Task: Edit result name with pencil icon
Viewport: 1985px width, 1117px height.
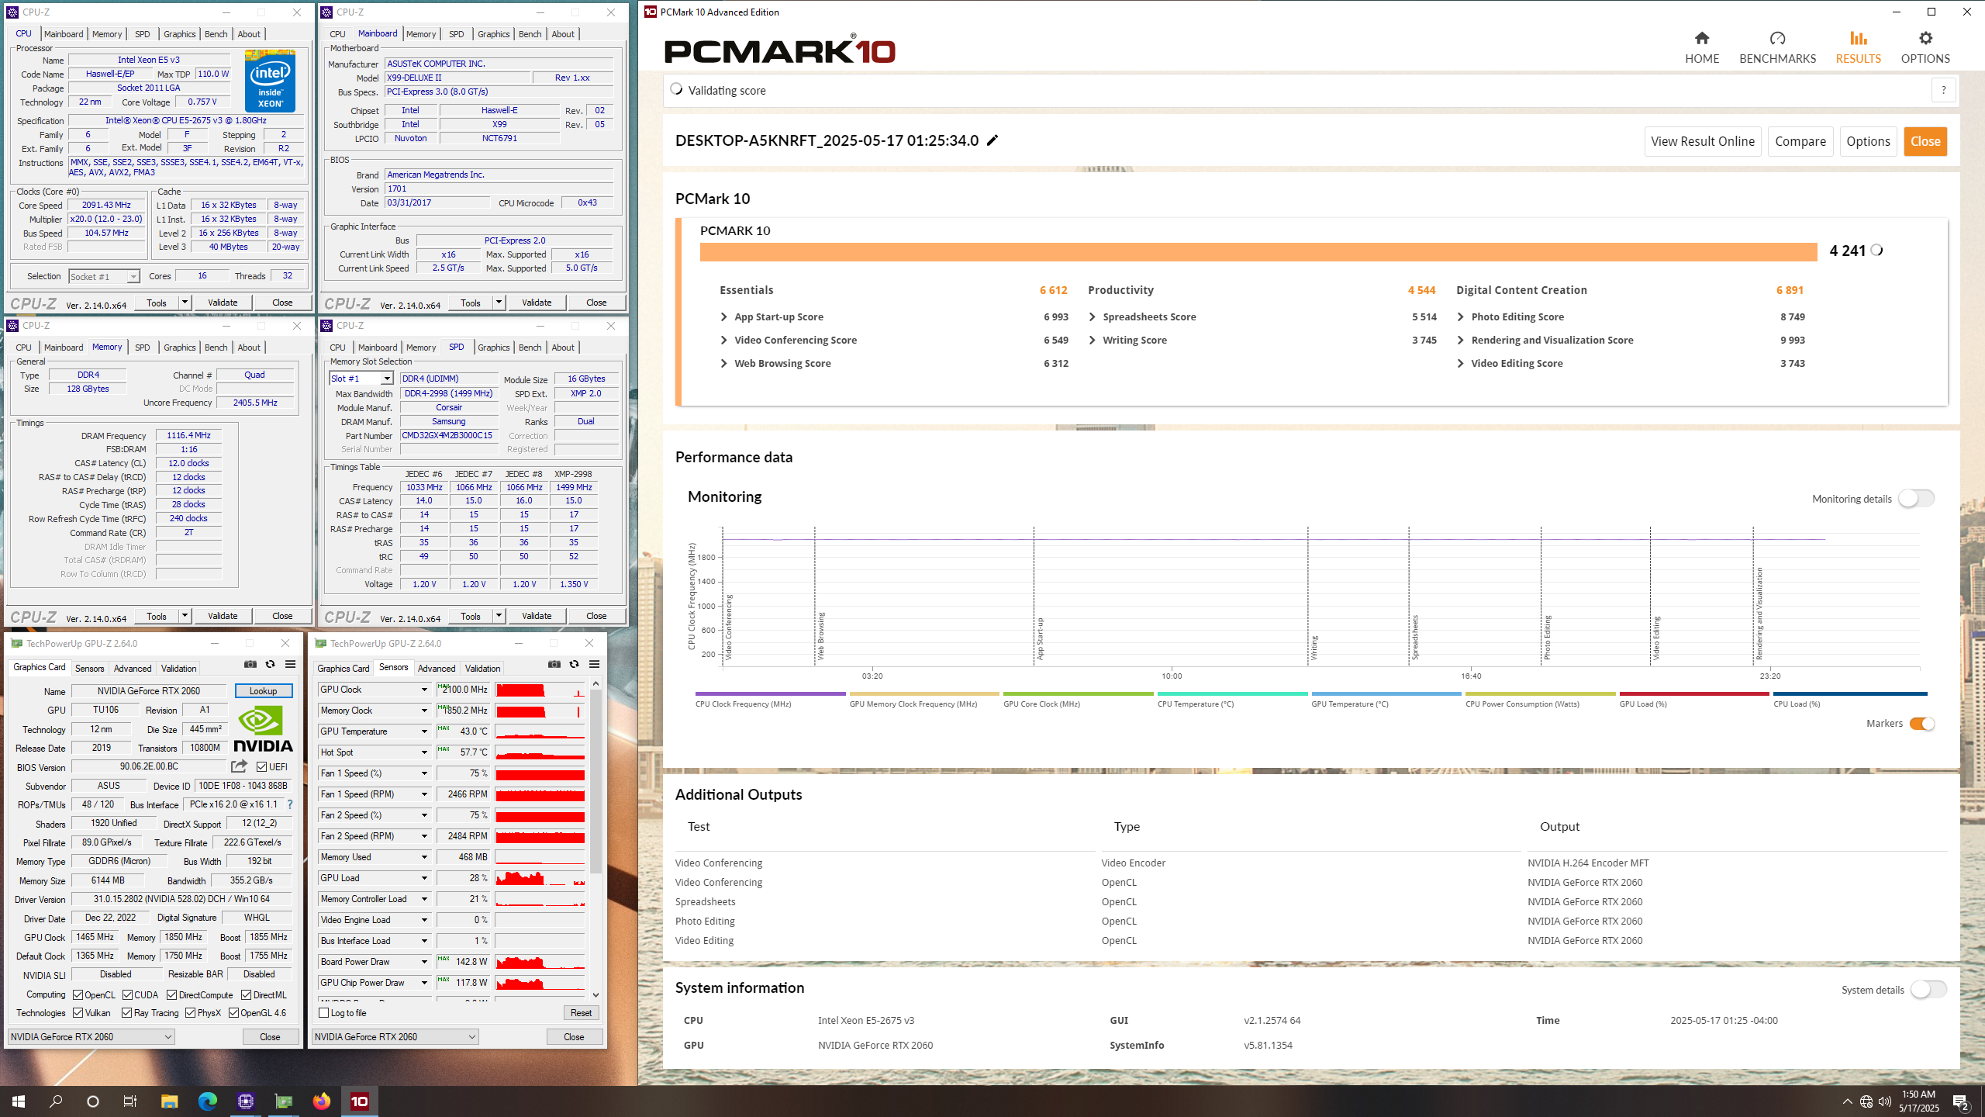Action: click(992, 140)
